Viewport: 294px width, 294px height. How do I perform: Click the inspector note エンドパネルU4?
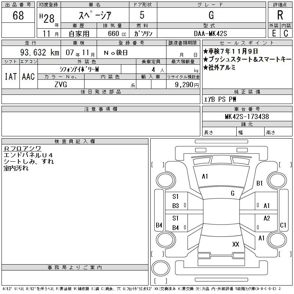28,155
